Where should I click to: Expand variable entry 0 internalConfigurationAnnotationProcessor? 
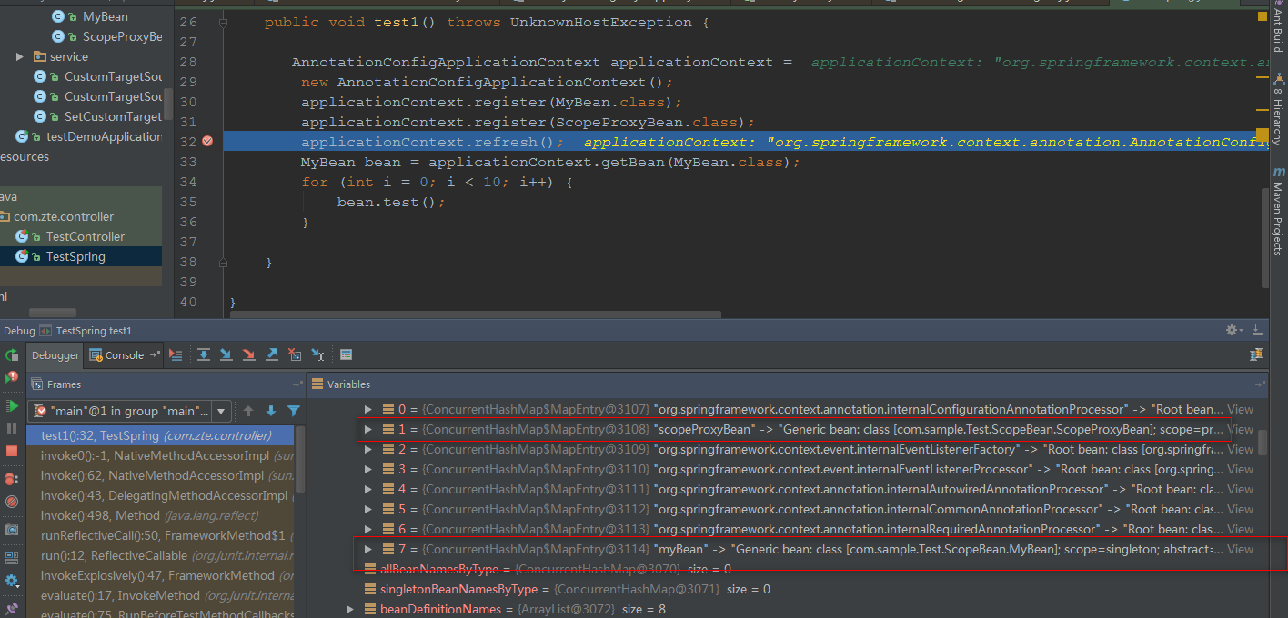coord(368,410)
